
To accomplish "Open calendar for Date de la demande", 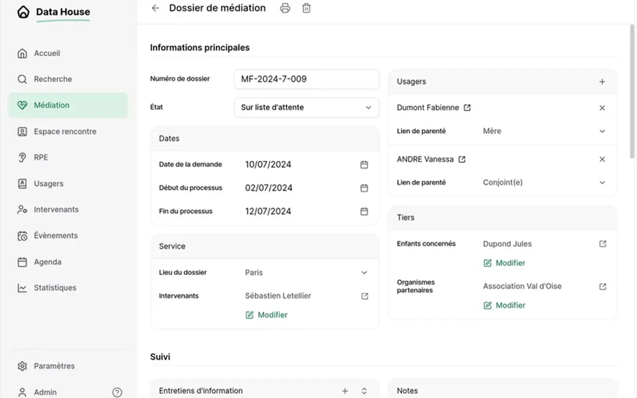I will [x=364, y=165].
